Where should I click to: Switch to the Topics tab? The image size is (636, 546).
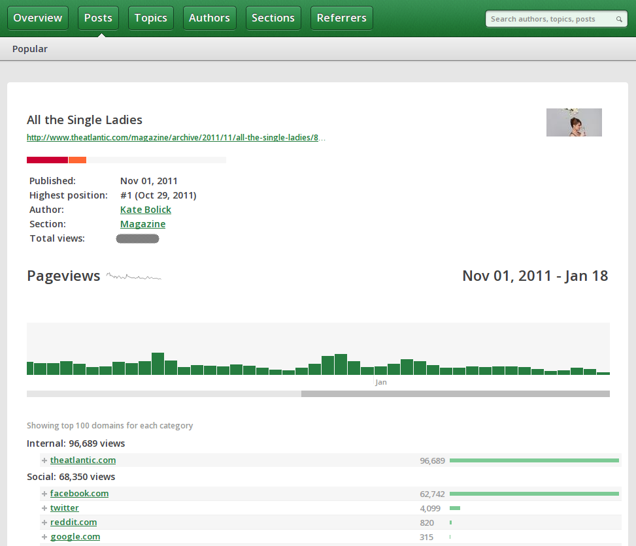coord(151,18)
